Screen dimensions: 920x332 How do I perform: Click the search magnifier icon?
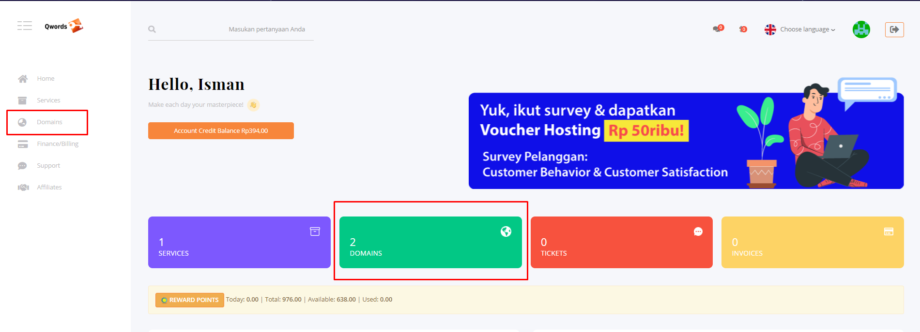(152, 29)
